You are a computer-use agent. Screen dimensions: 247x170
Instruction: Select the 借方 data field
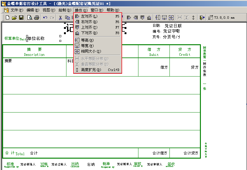pos(164,67)
